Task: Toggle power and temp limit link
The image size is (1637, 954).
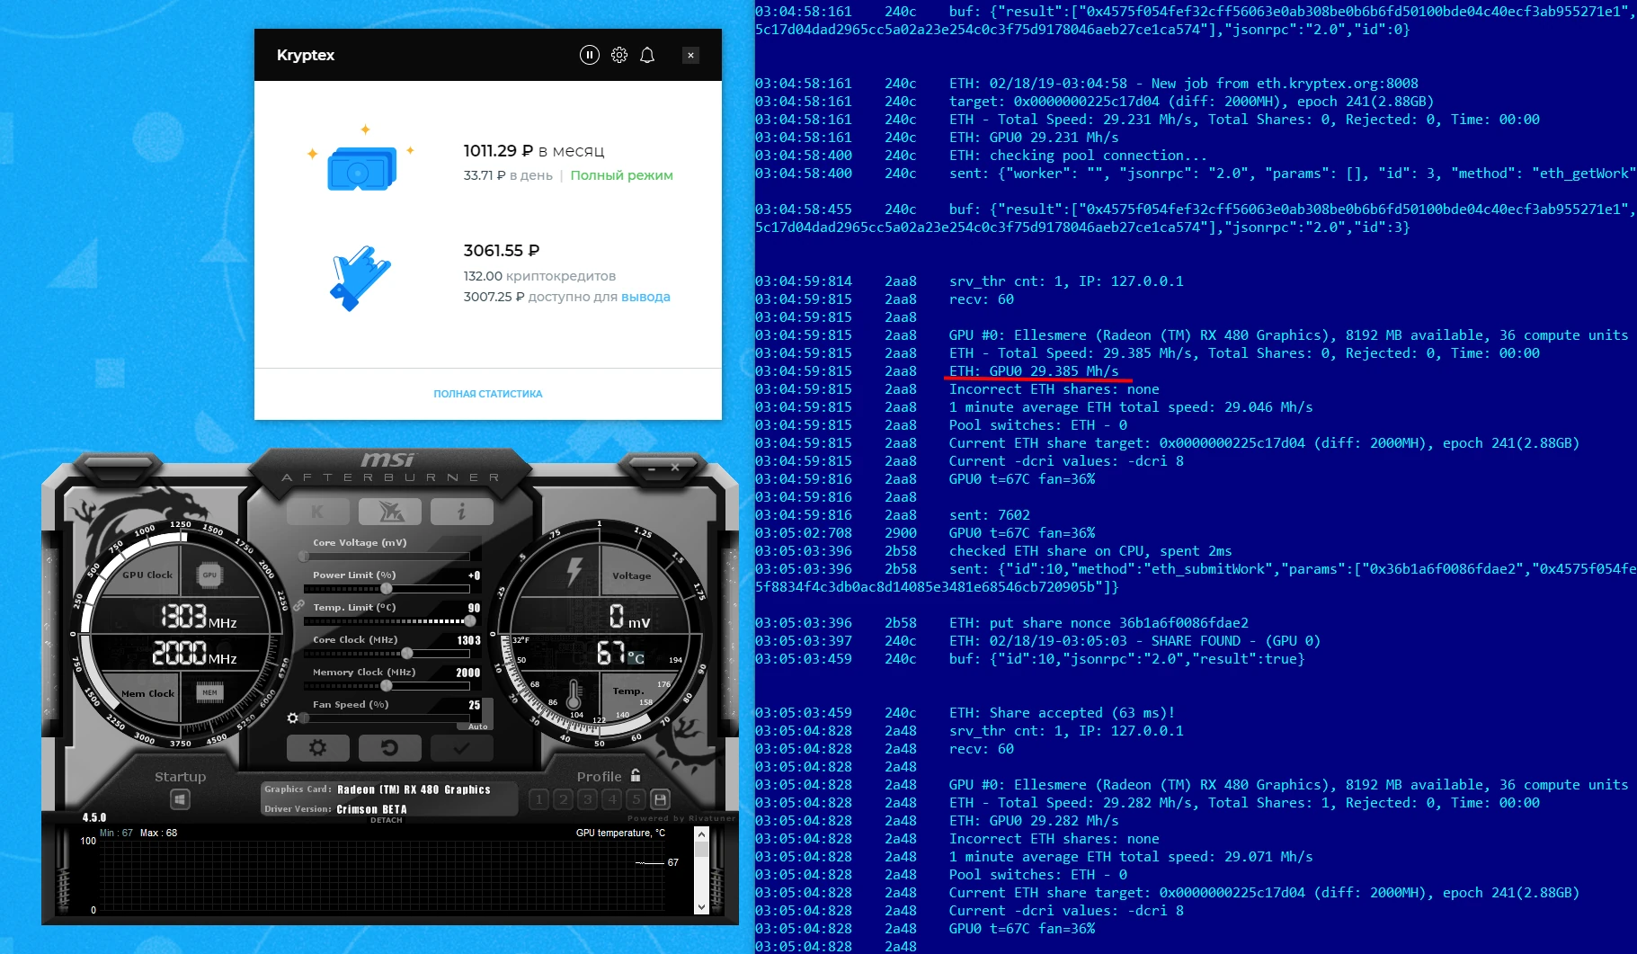Action: (298, 605)
